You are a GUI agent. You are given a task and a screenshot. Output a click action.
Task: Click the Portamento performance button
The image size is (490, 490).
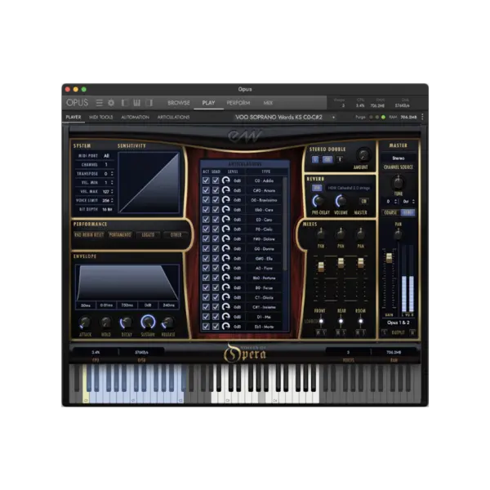tap(120, 234)
